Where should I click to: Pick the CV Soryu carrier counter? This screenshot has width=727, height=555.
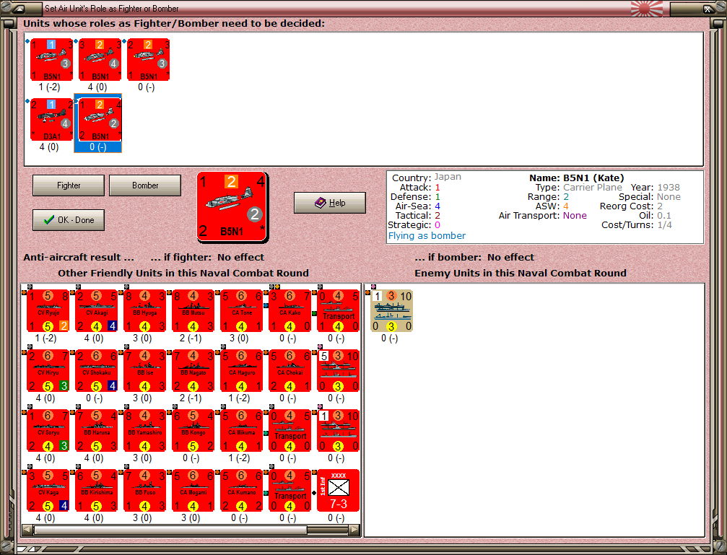pos(48,430)
